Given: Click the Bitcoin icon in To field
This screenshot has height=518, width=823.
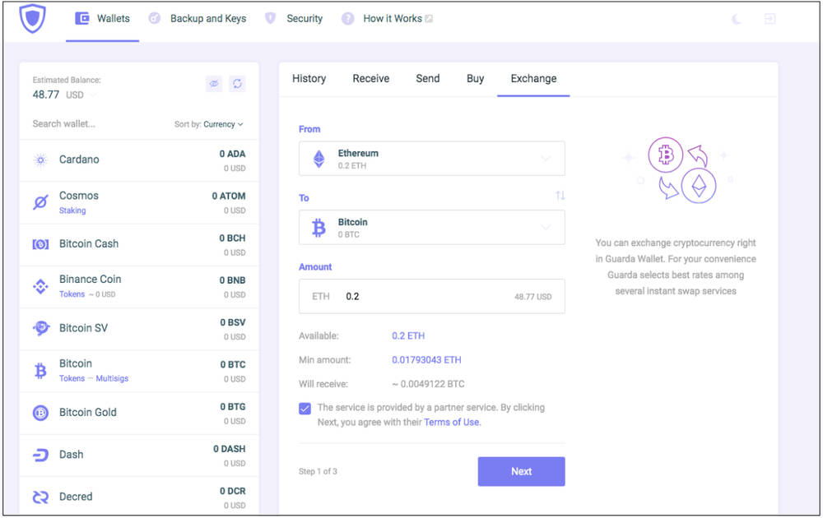Looking at the screenshot, I should [319, 228].
